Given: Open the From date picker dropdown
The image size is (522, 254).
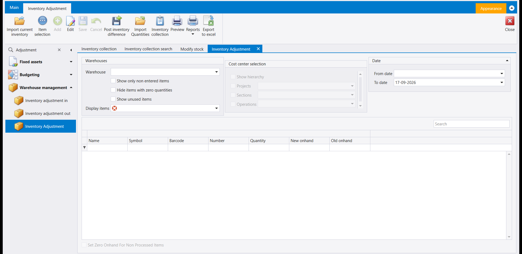Looking at the screenshot, I should (502, 73).
